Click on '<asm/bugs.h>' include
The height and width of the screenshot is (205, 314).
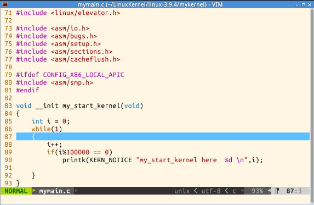[74, 36]
